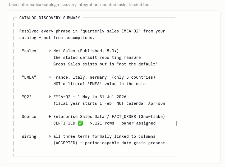
Task: Click the arrow beside Wiring row
Action: [x=50, y=136]
